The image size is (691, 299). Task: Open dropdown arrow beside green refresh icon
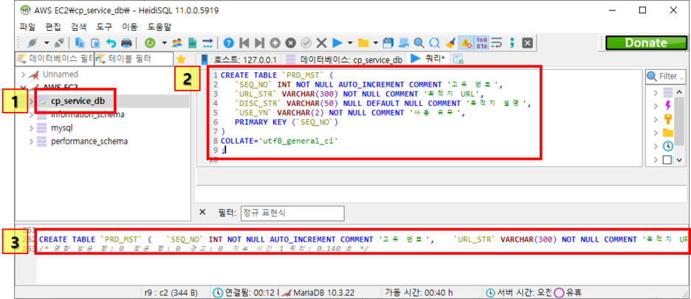pos(164,43)
